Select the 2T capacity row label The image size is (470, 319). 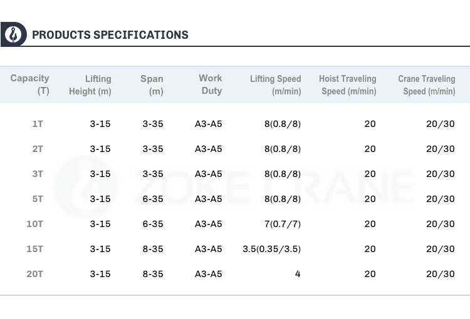38,149
